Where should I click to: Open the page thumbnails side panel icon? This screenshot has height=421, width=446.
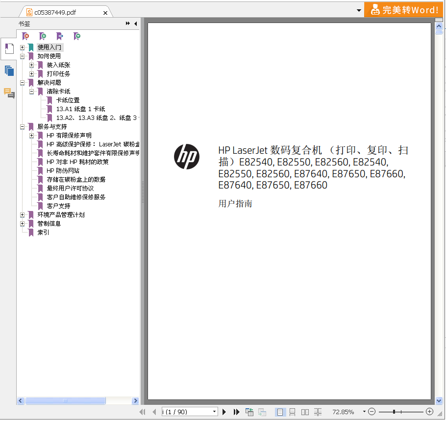tap(9, 70)
